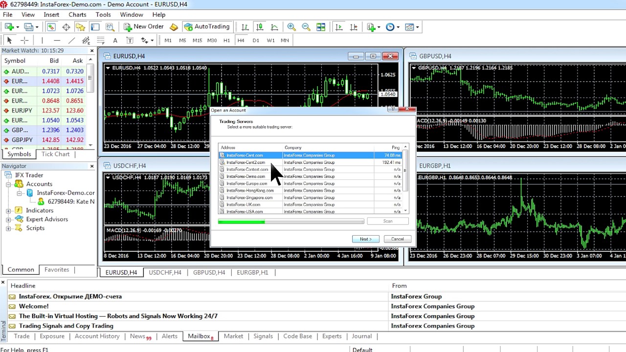626x352 pixels.
Task: Switch to USDCHF,H4 chart tab
Action: click(x=165, y=272)
